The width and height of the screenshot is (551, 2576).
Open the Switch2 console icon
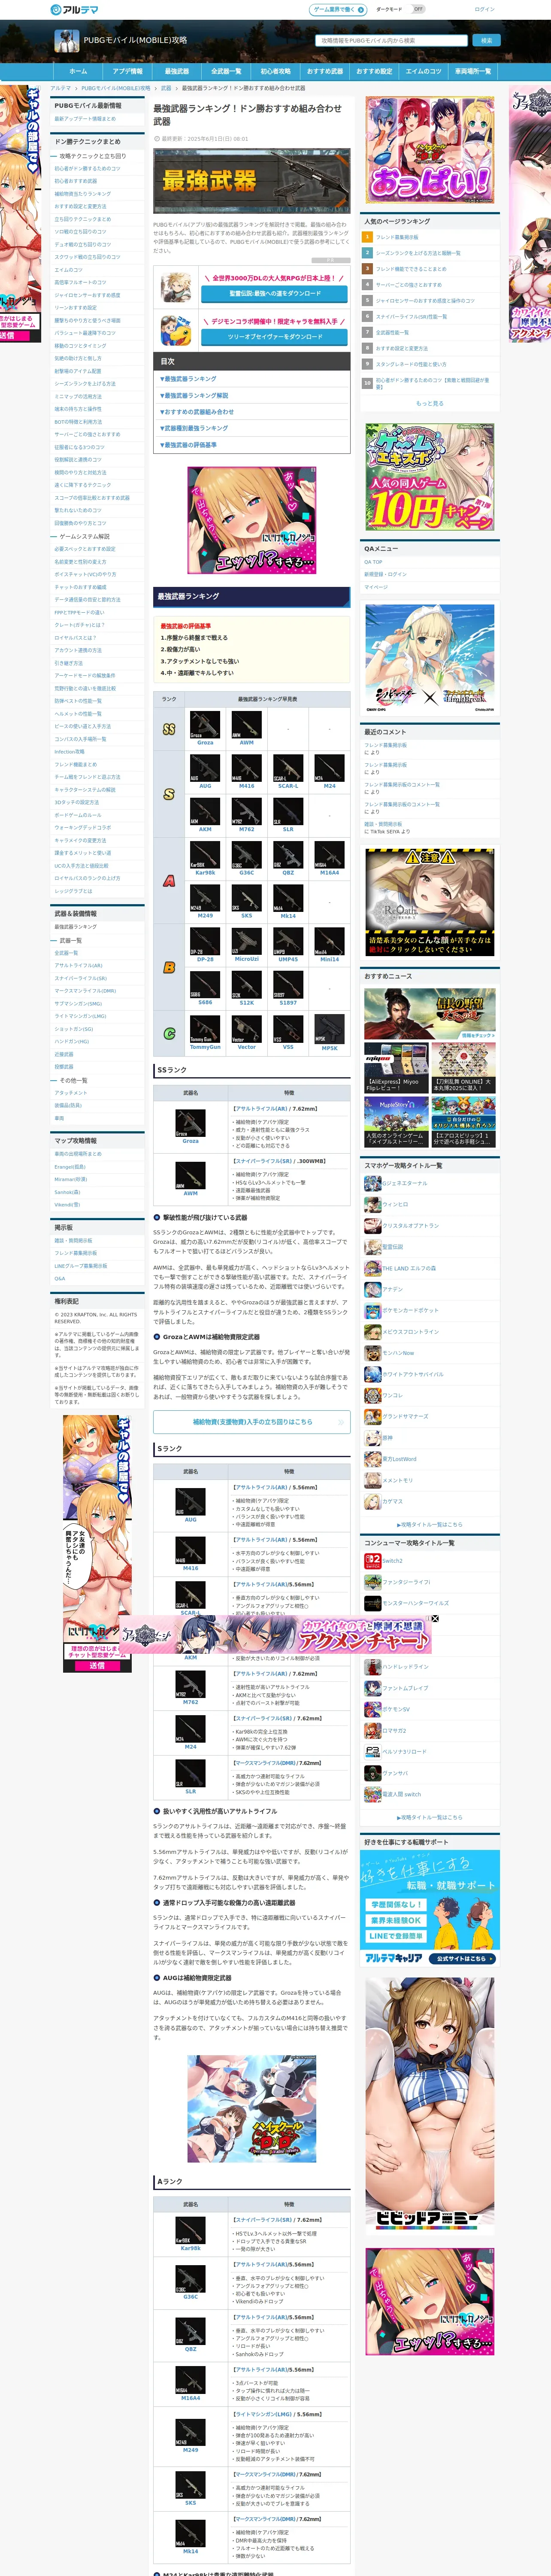coord(372,1561)
